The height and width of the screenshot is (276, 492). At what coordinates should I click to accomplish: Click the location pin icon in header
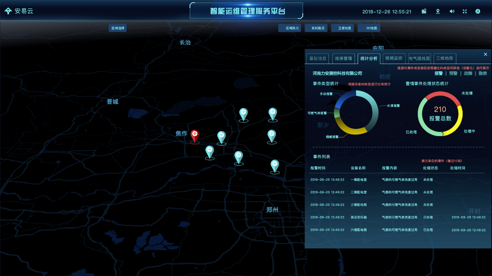tap(438, 11)
